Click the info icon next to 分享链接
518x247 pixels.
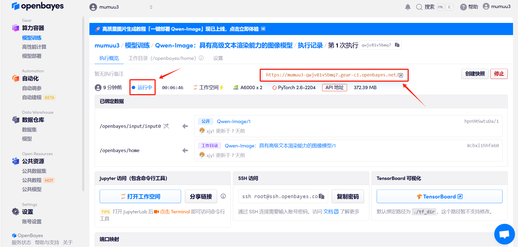tap(223, 196)
